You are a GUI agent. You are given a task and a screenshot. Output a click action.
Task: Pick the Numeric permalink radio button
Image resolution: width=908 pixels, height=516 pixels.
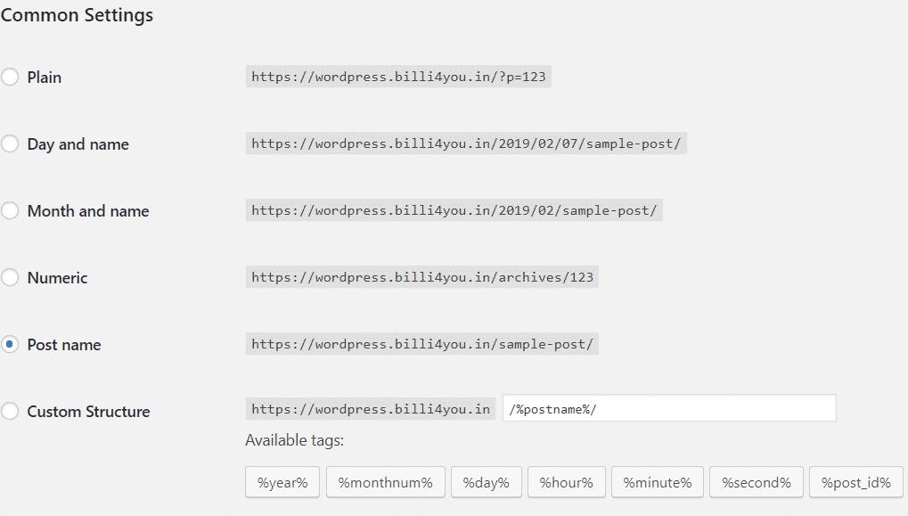coord(9,277)
